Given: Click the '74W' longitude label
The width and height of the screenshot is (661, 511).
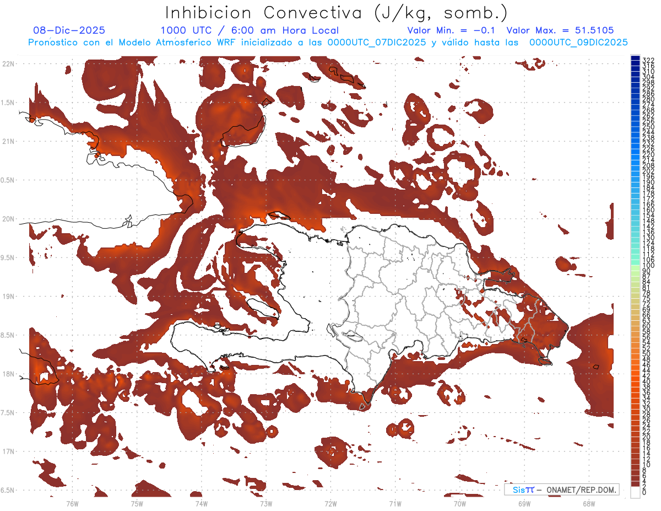Looking at the screenshot, I should click(x=201, y=503).
